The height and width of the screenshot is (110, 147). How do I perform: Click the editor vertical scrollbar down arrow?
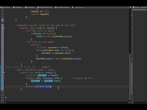(130, 101)
